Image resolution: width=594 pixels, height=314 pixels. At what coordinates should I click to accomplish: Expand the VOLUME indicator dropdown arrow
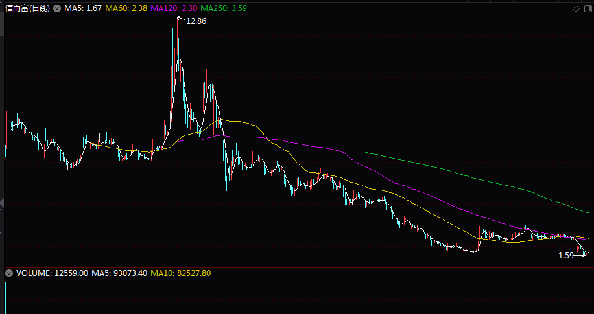click(9, 273)
